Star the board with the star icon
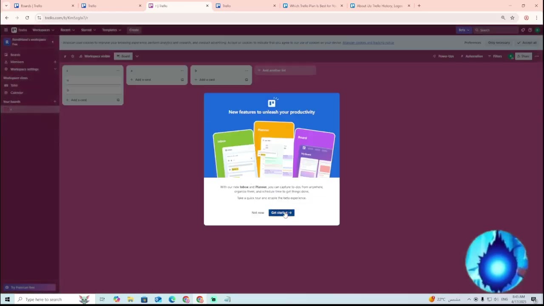544x306 pixels. pos(72,56)
